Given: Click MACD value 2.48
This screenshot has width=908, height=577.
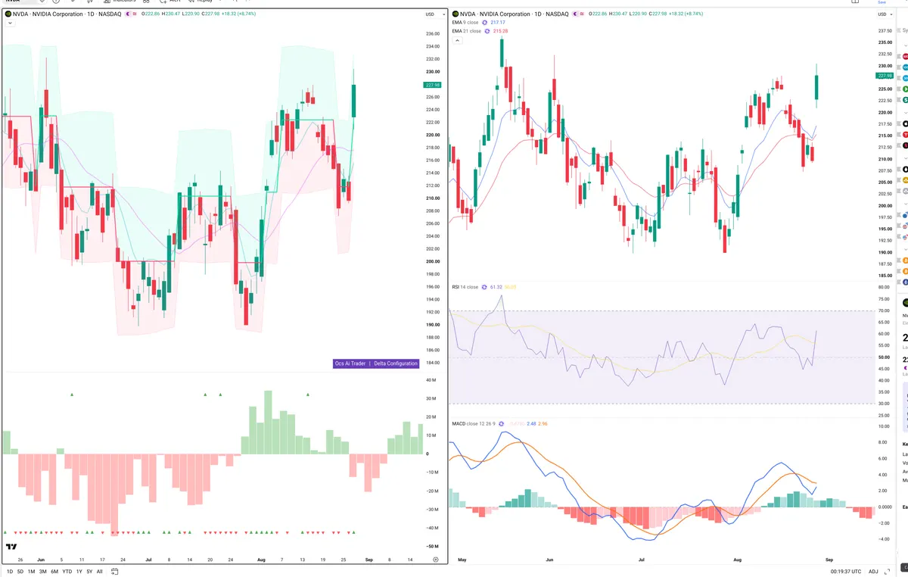Looking at the screenshot, I should click(531, 423).
